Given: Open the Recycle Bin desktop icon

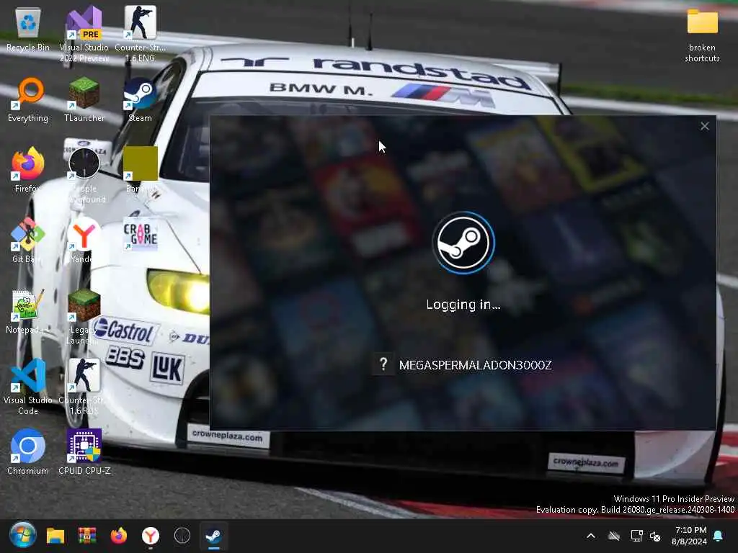Looking at the screenshot, I should [x=28, y=30].
